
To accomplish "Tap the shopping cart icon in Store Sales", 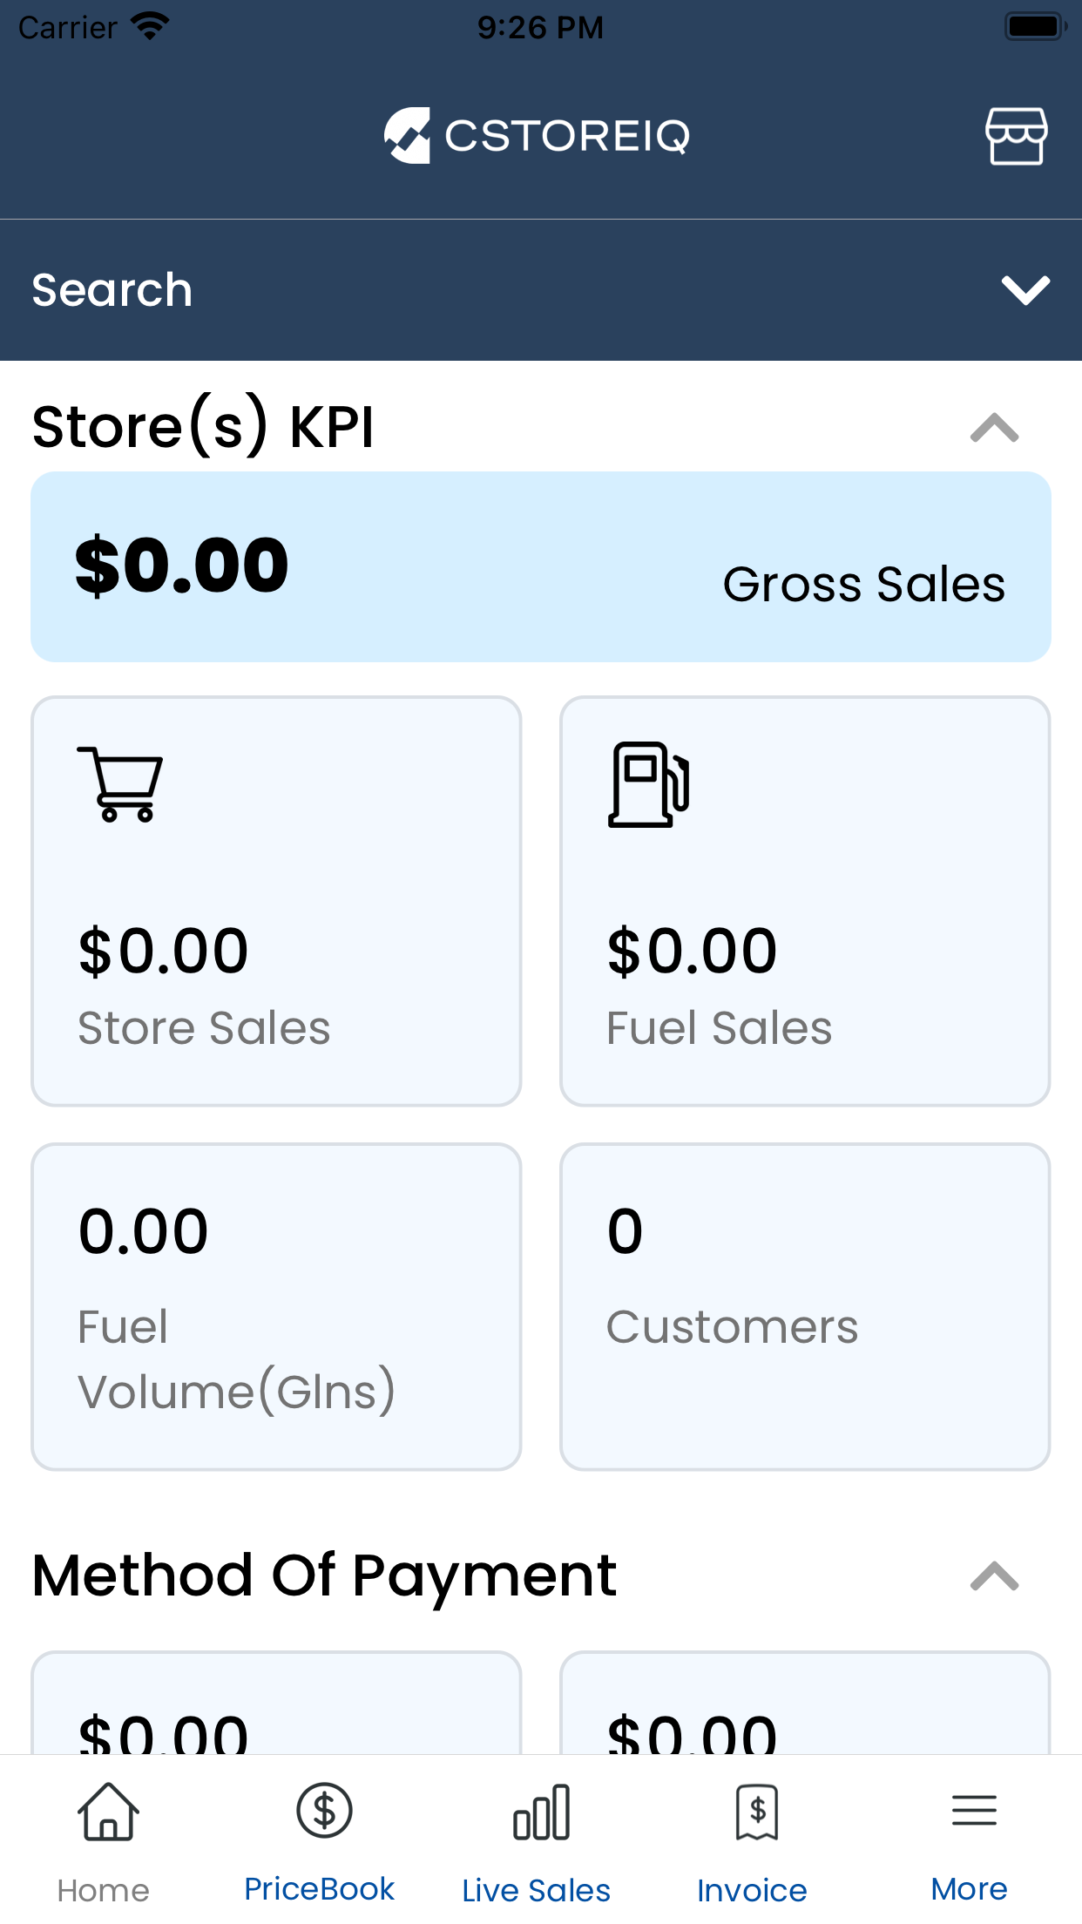I will (x=120, y=784).
